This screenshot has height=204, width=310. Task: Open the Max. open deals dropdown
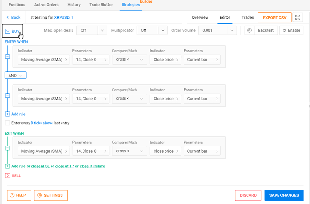92,30
